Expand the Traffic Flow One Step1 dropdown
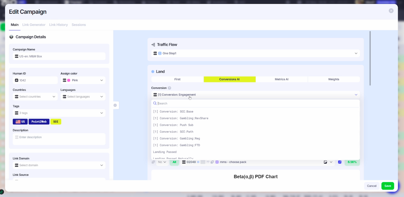Screen dimensions: 404x197 [x=255, y=53]
